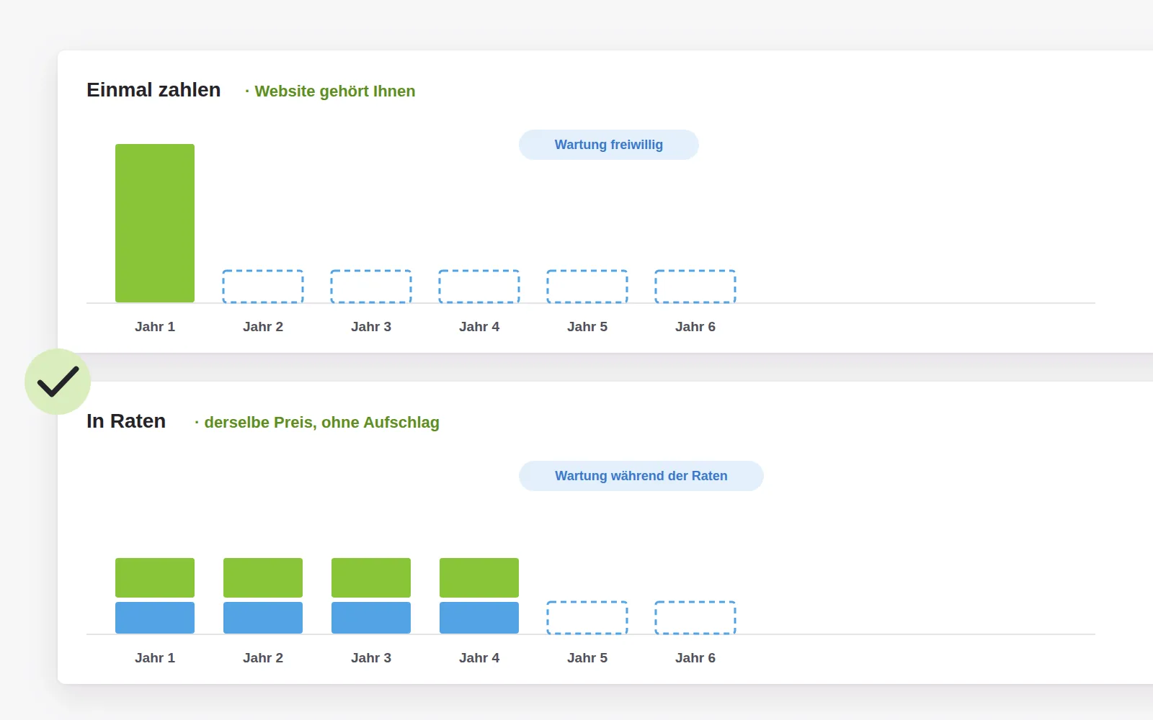This screenshot has height=720, width=1153.
Task: Click green block for Jahr 2 in In Raten
Action: point(263,577)
